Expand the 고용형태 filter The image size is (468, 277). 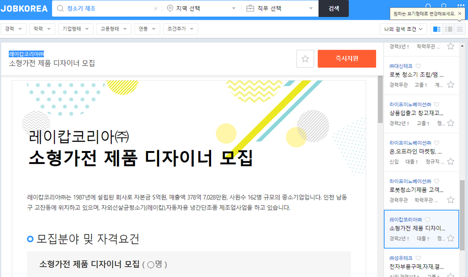pos(114,29)
